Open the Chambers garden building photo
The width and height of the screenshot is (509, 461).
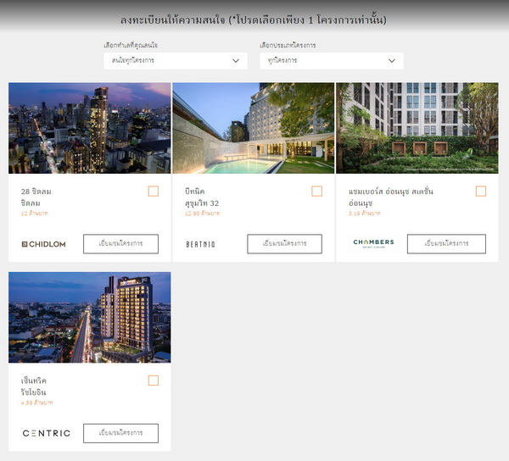coord(417,128)
